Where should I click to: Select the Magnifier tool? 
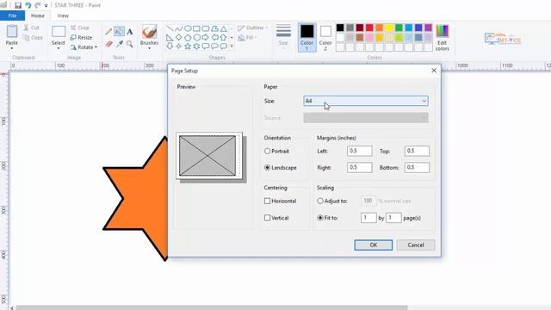[130, 44]
